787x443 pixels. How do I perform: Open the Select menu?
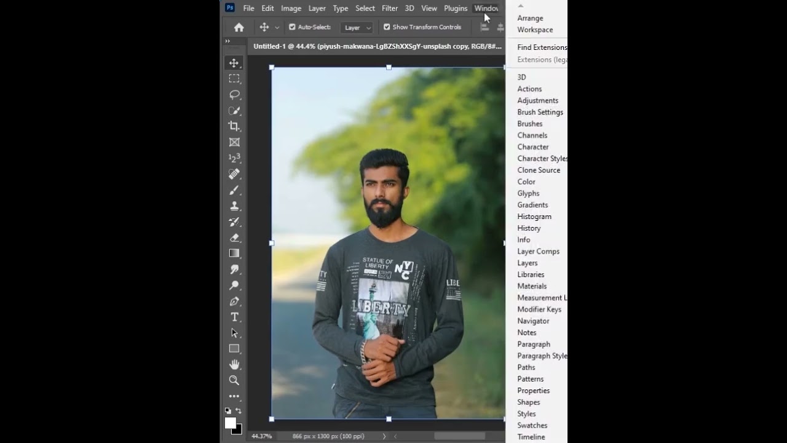click(365, 8)
